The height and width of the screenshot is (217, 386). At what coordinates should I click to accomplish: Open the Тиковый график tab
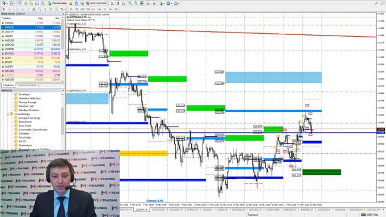(x=27, y=85)
